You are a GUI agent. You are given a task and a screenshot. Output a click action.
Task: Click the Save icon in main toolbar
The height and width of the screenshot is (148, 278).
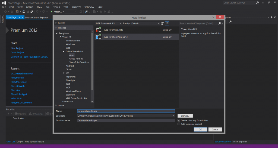pyautogui.click(x=28, y=12)
